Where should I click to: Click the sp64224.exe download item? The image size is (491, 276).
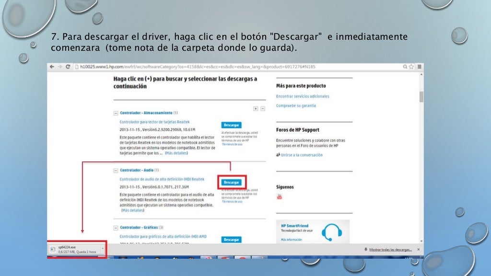coord(77,249)
